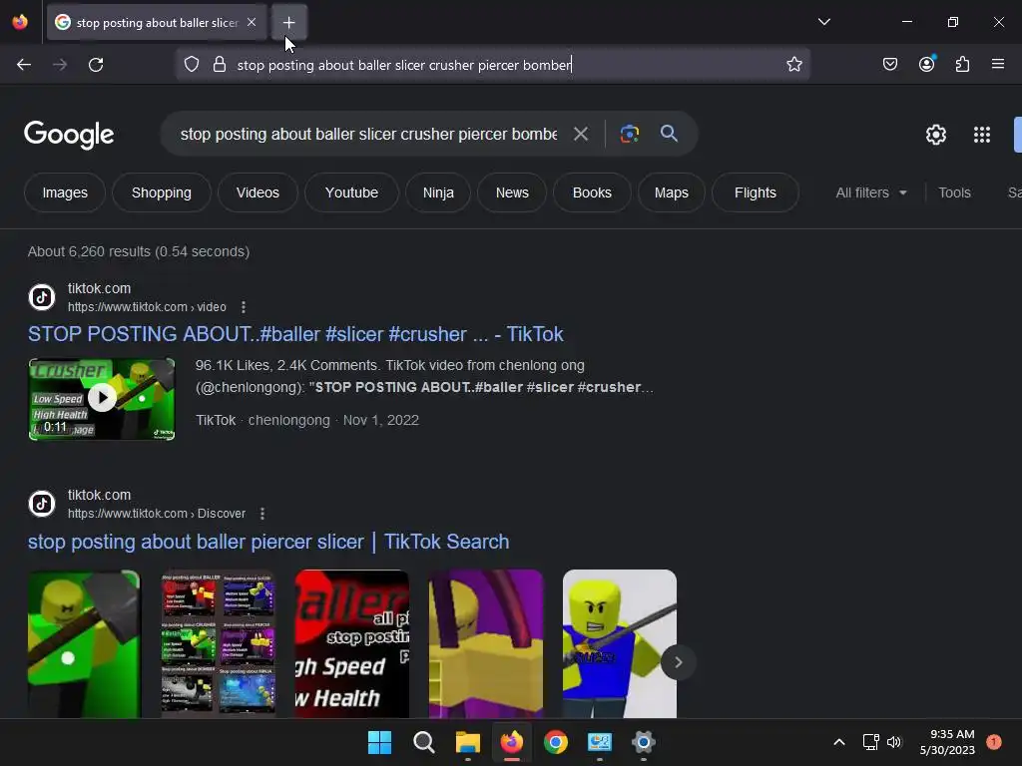This screenshot has width=1022, height=766.
Task: Open the Firefox View icon
Action: [20, 22]
